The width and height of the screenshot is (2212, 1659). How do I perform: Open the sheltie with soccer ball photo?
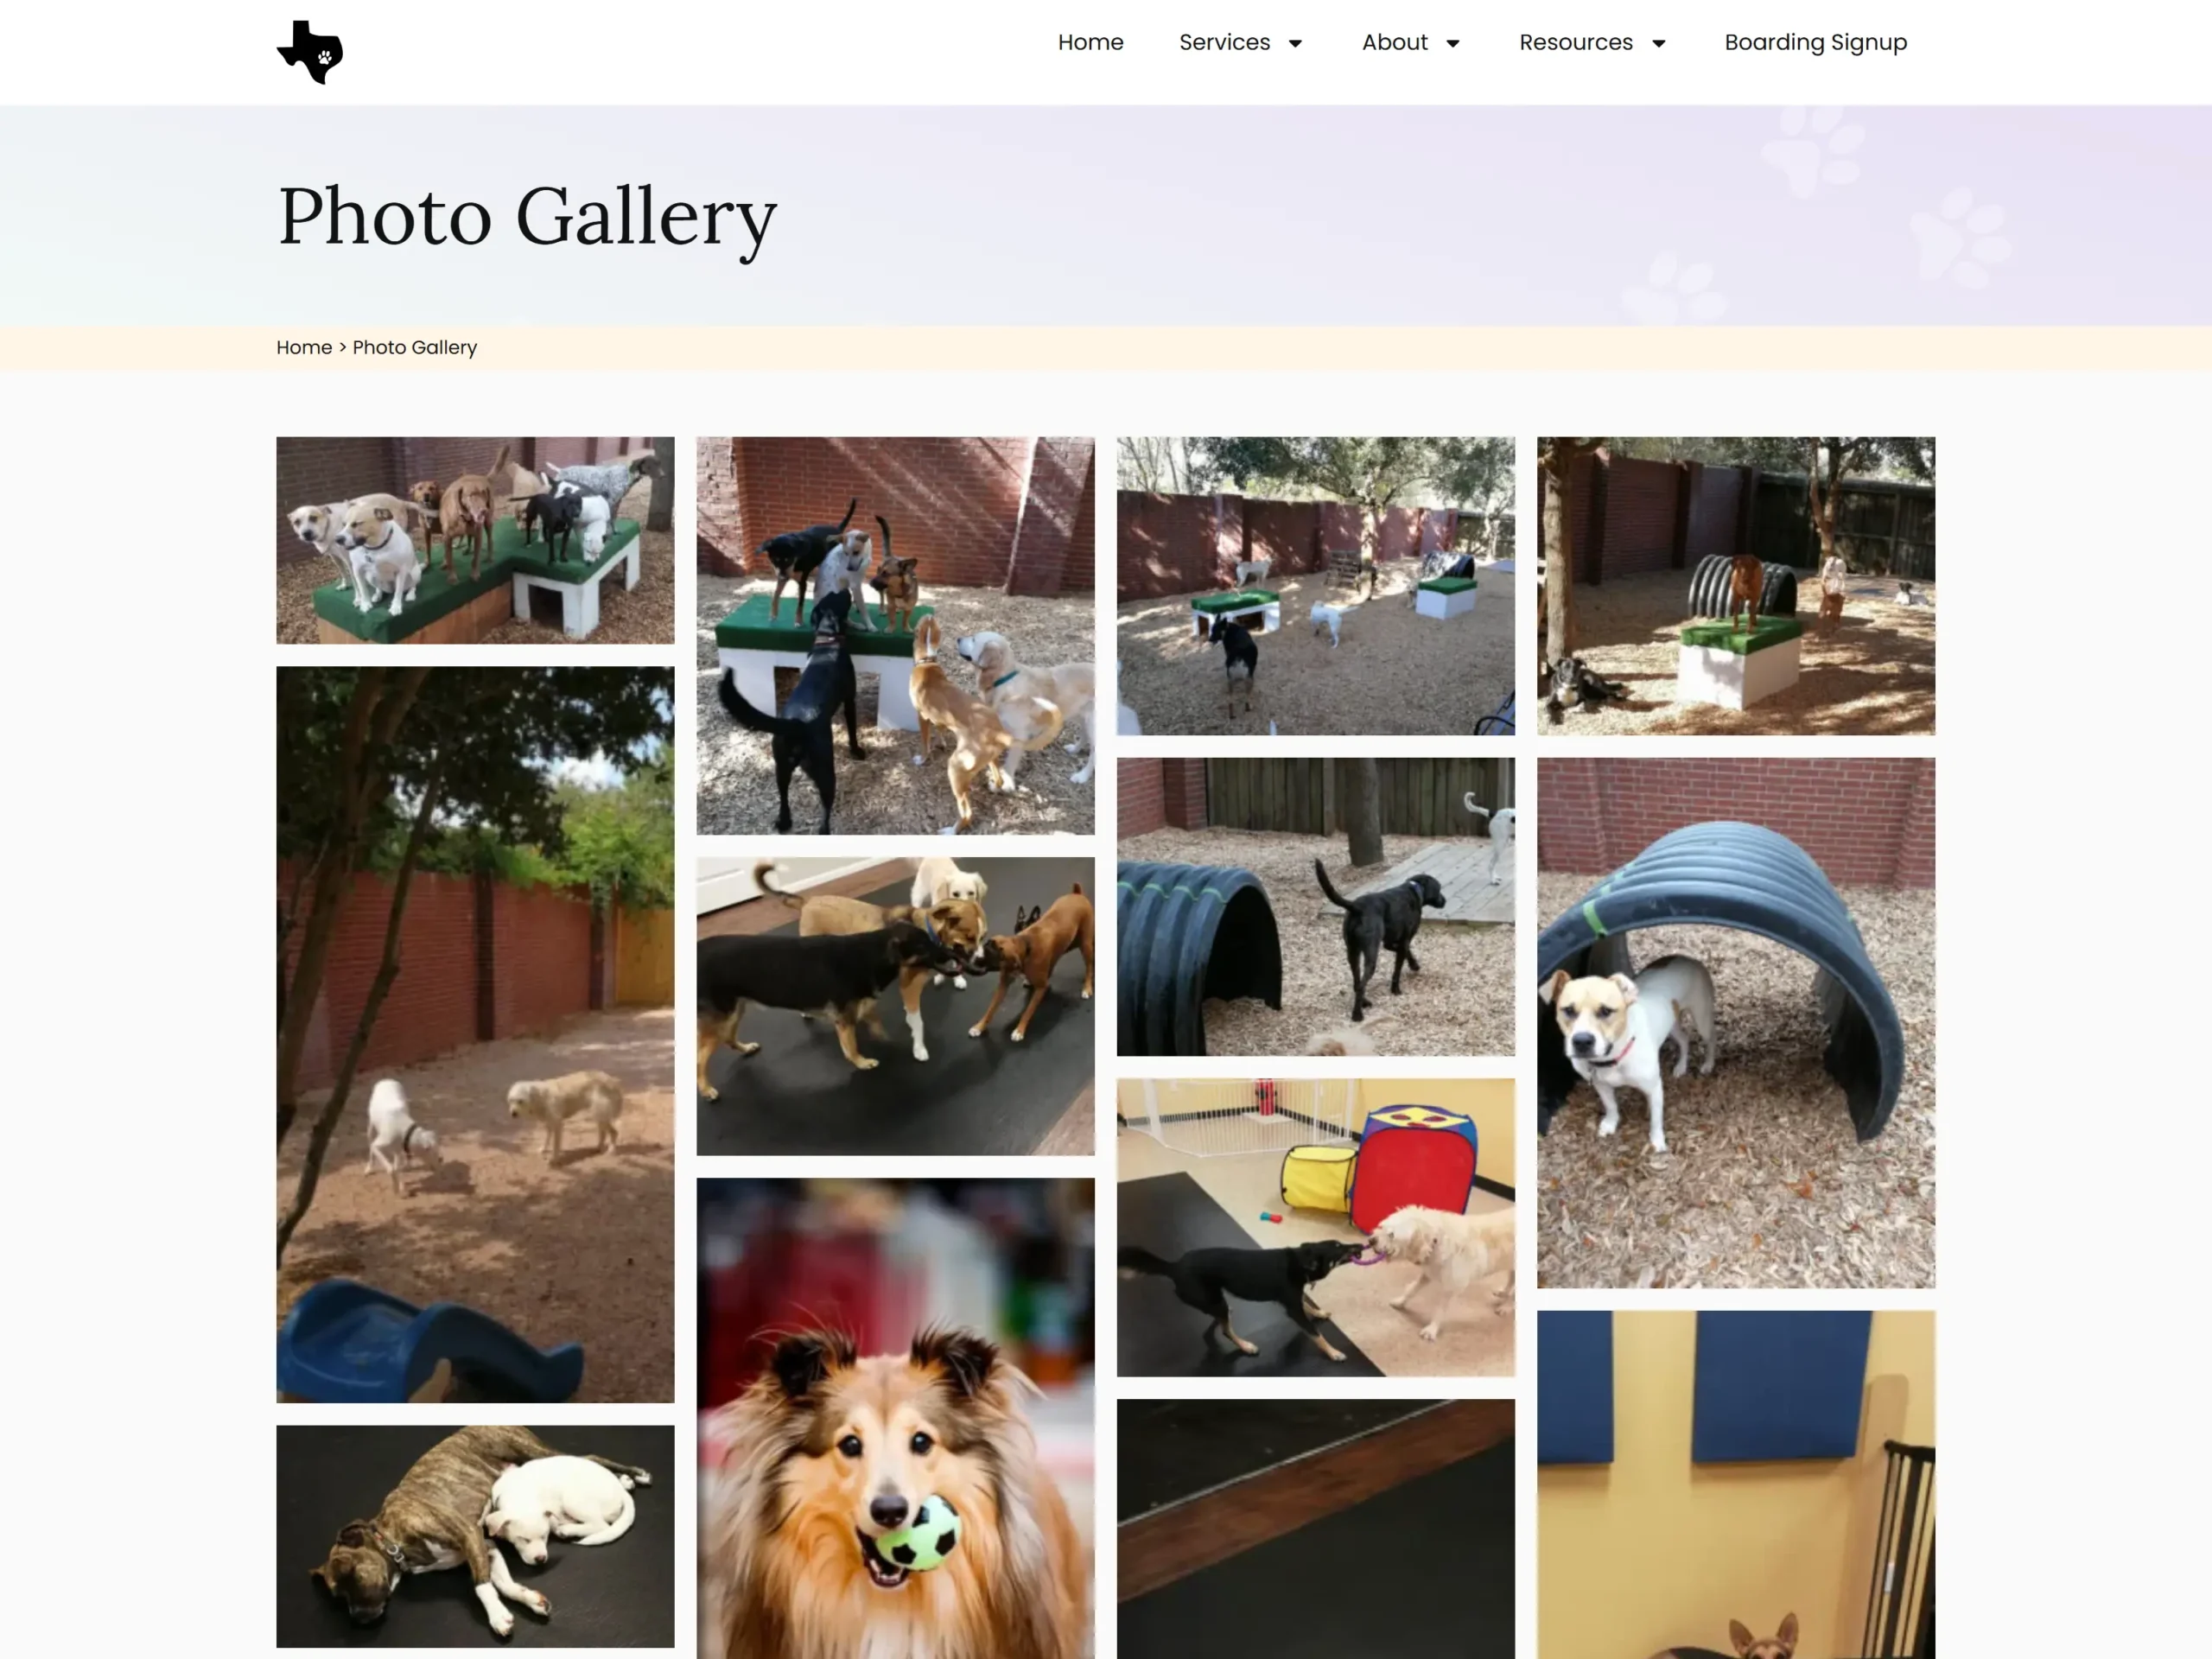(x=895, y=1418)
